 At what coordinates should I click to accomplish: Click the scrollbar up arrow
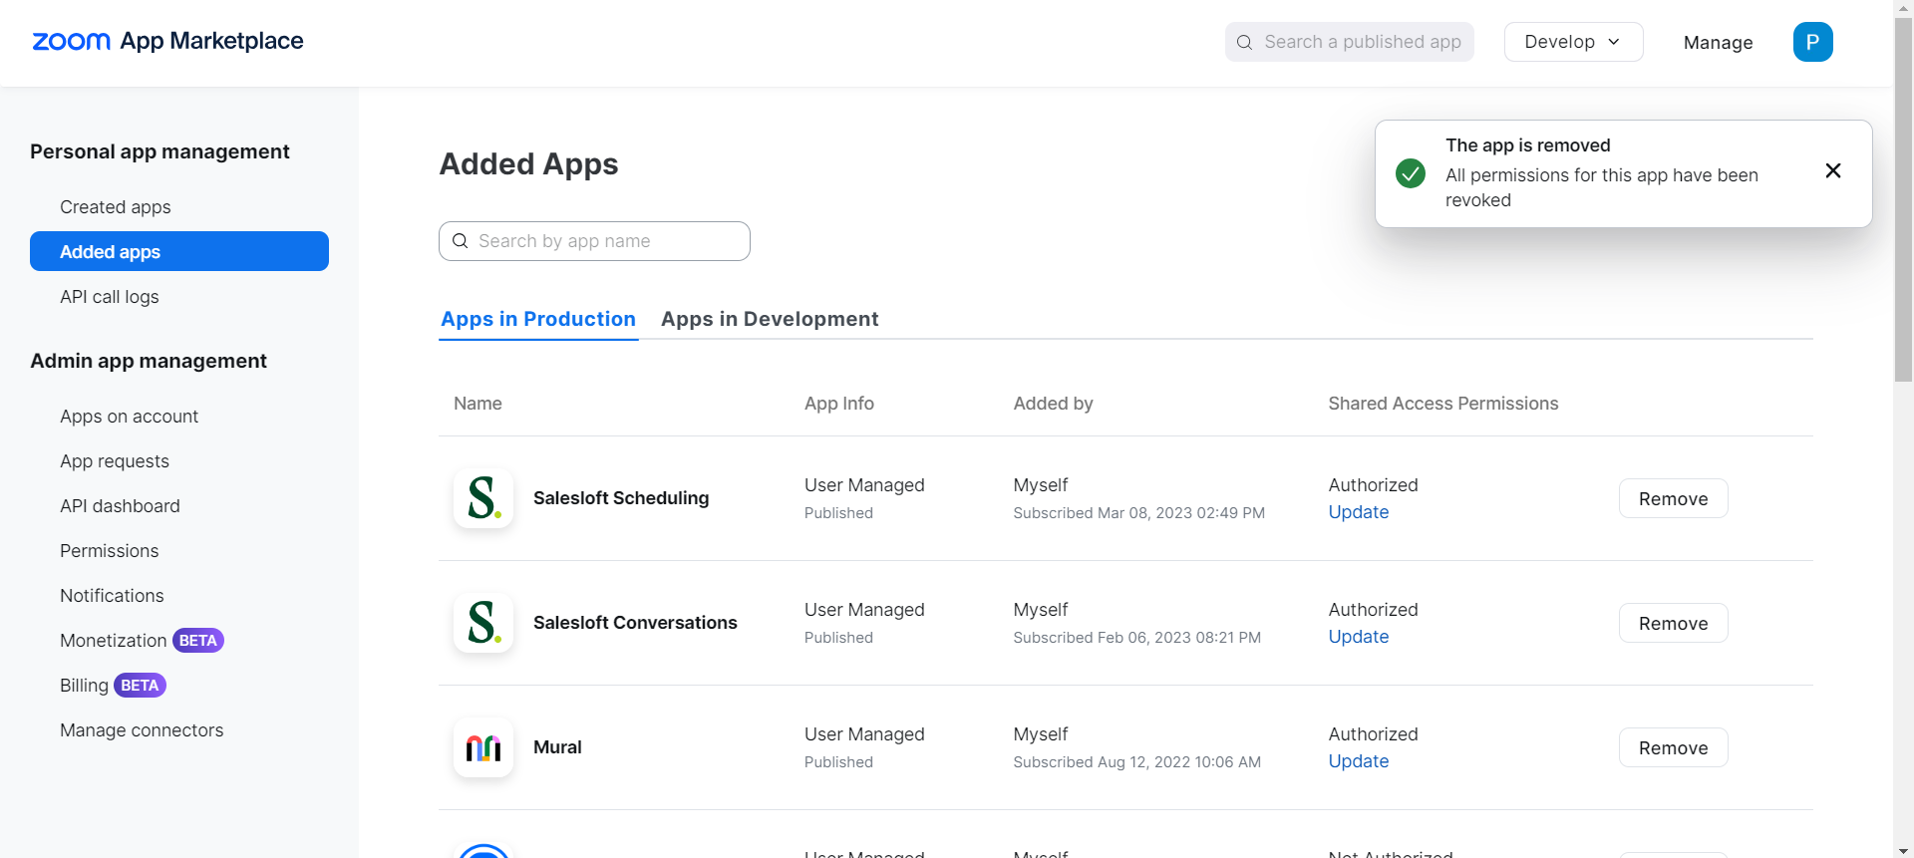click(1903, 8)
